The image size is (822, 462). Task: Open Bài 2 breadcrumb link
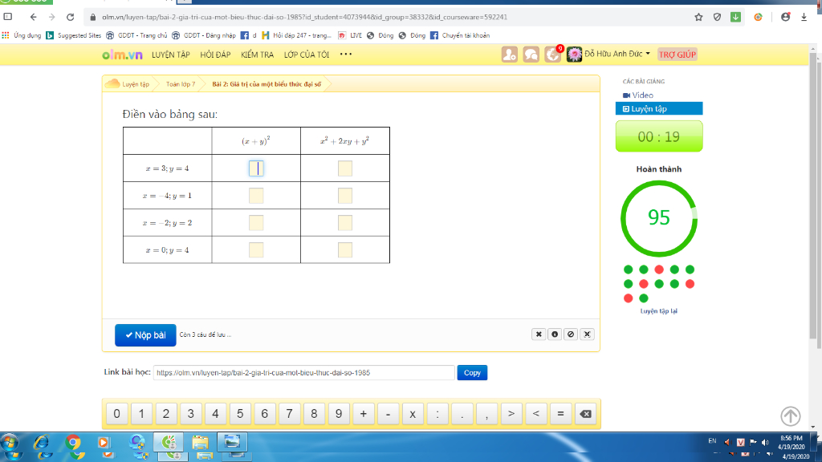[267, 83]
